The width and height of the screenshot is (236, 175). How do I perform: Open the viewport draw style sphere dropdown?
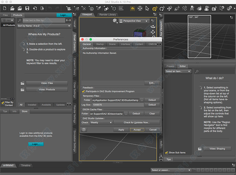tap(115, 21)
